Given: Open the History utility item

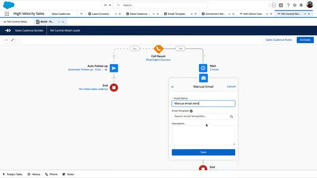Looking at the screenshot, I should coord(34,174).
